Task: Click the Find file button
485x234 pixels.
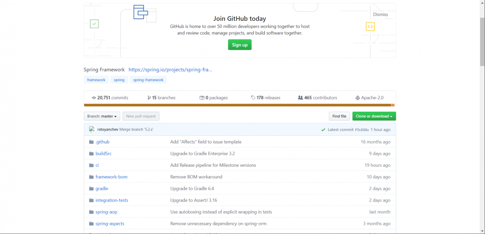Action: click(x=339, y=116)
